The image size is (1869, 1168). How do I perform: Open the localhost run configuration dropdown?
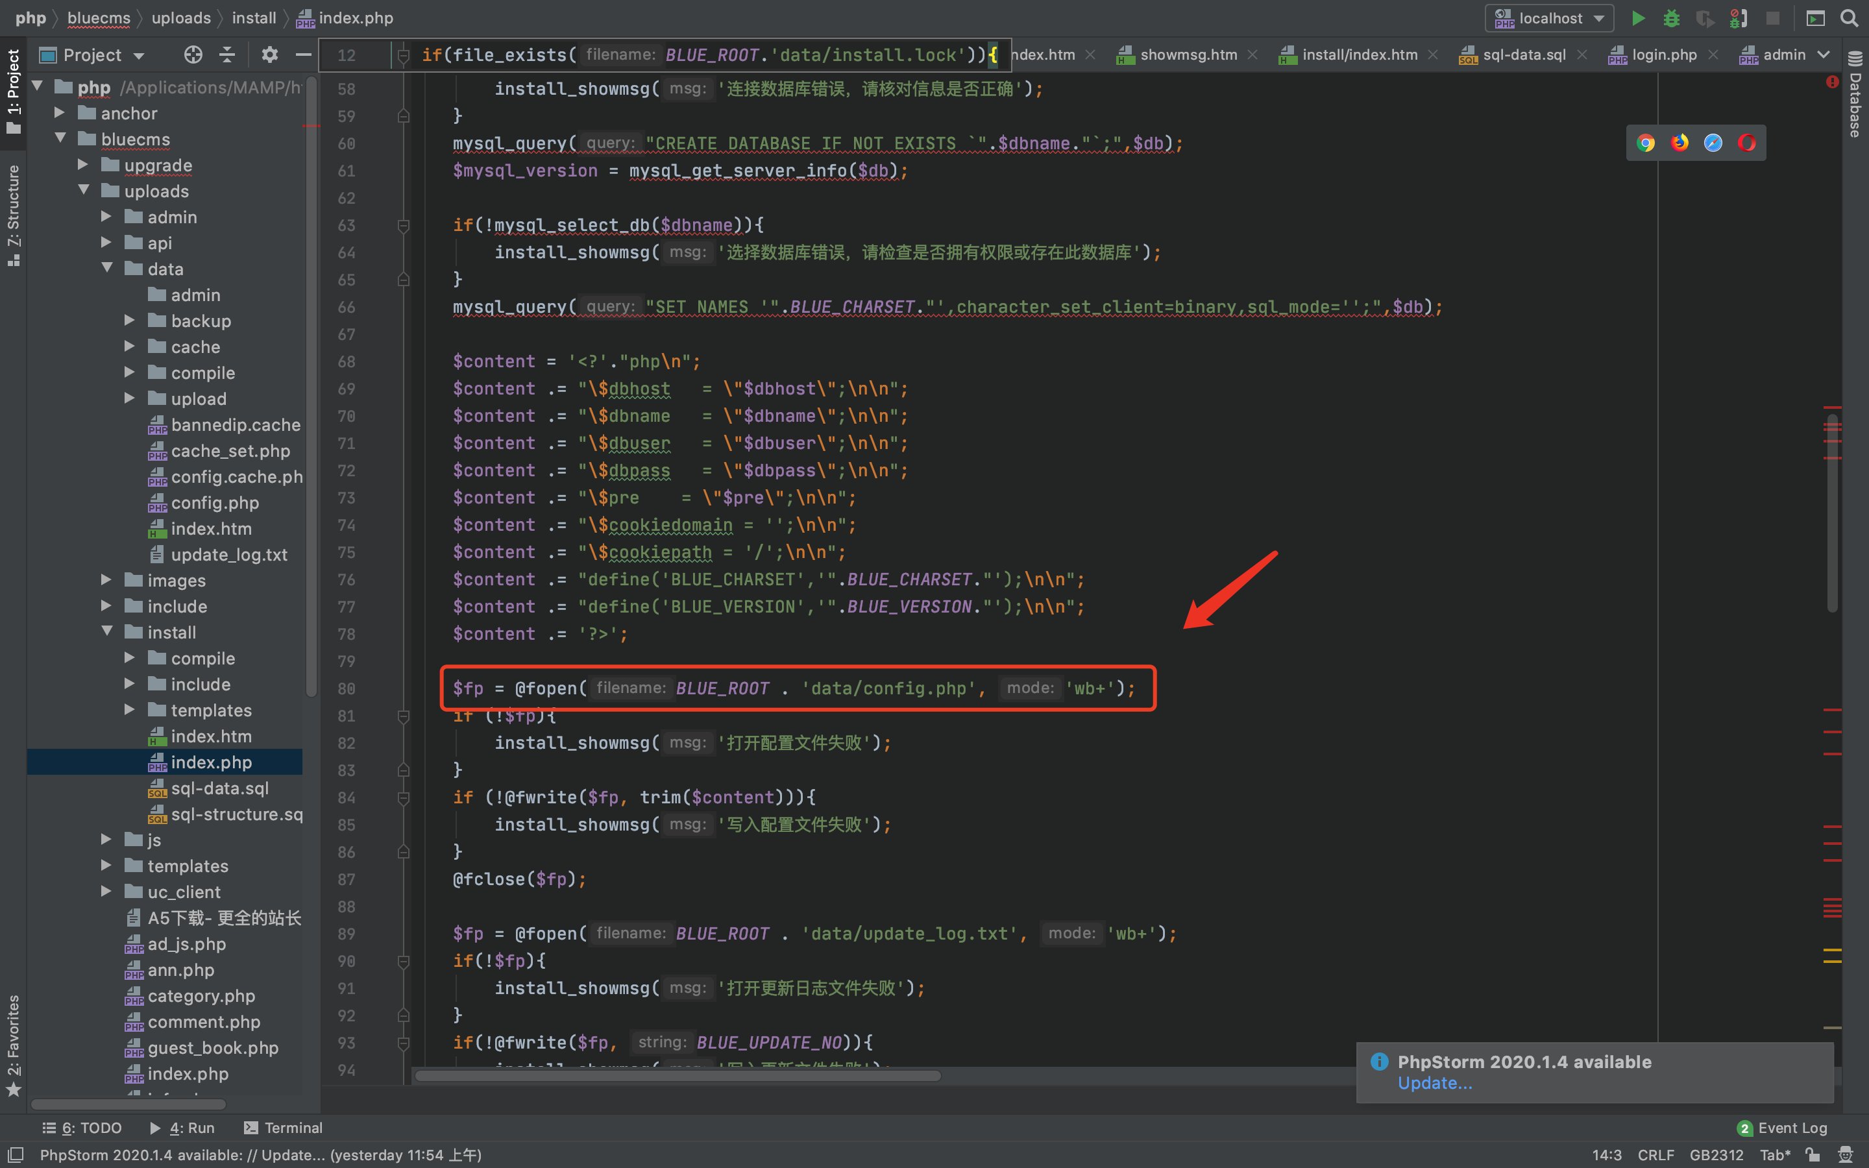1549,18
